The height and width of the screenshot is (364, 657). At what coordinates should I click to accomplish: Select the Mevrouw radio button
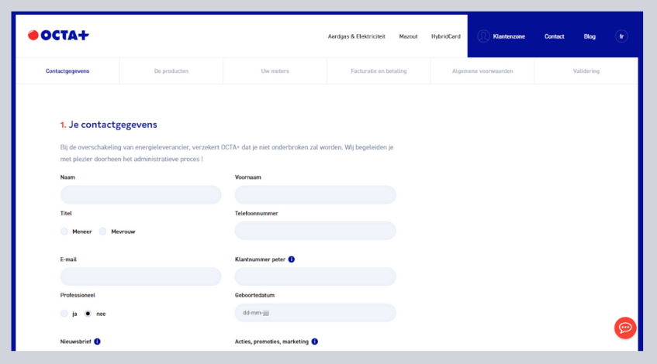click(x=102, y=232)
